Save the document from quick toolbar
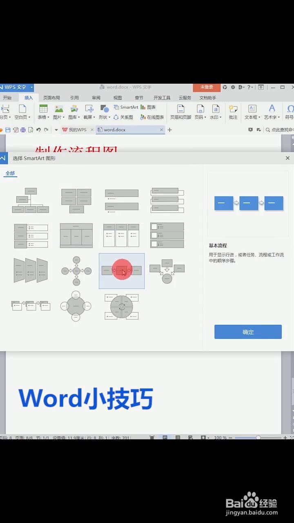Screen dimensions: 294x523 coord(8,130)
